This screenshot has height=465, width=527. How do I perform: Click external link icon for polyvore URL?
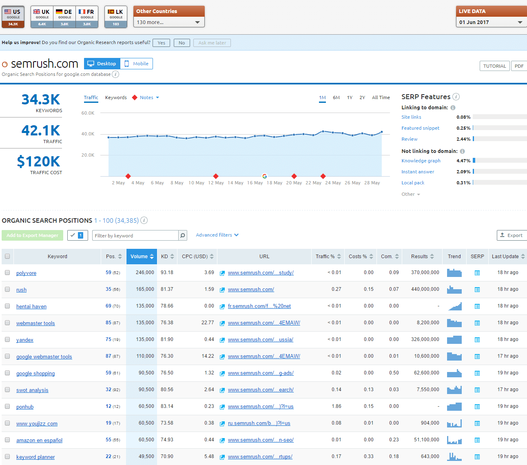(x=222, y=273)
